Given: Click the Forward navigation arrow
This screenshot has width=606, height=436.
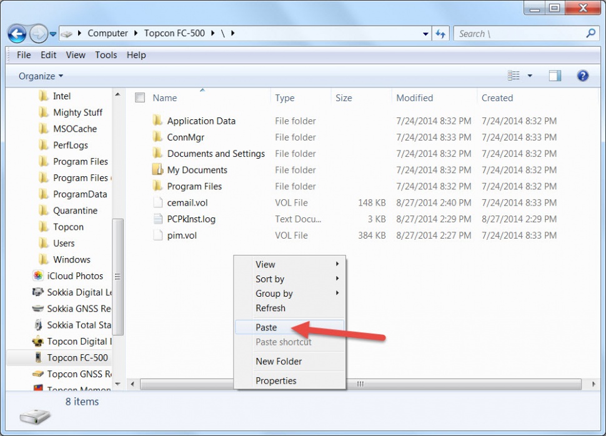Looking at the screenshot, I should 38,34.
